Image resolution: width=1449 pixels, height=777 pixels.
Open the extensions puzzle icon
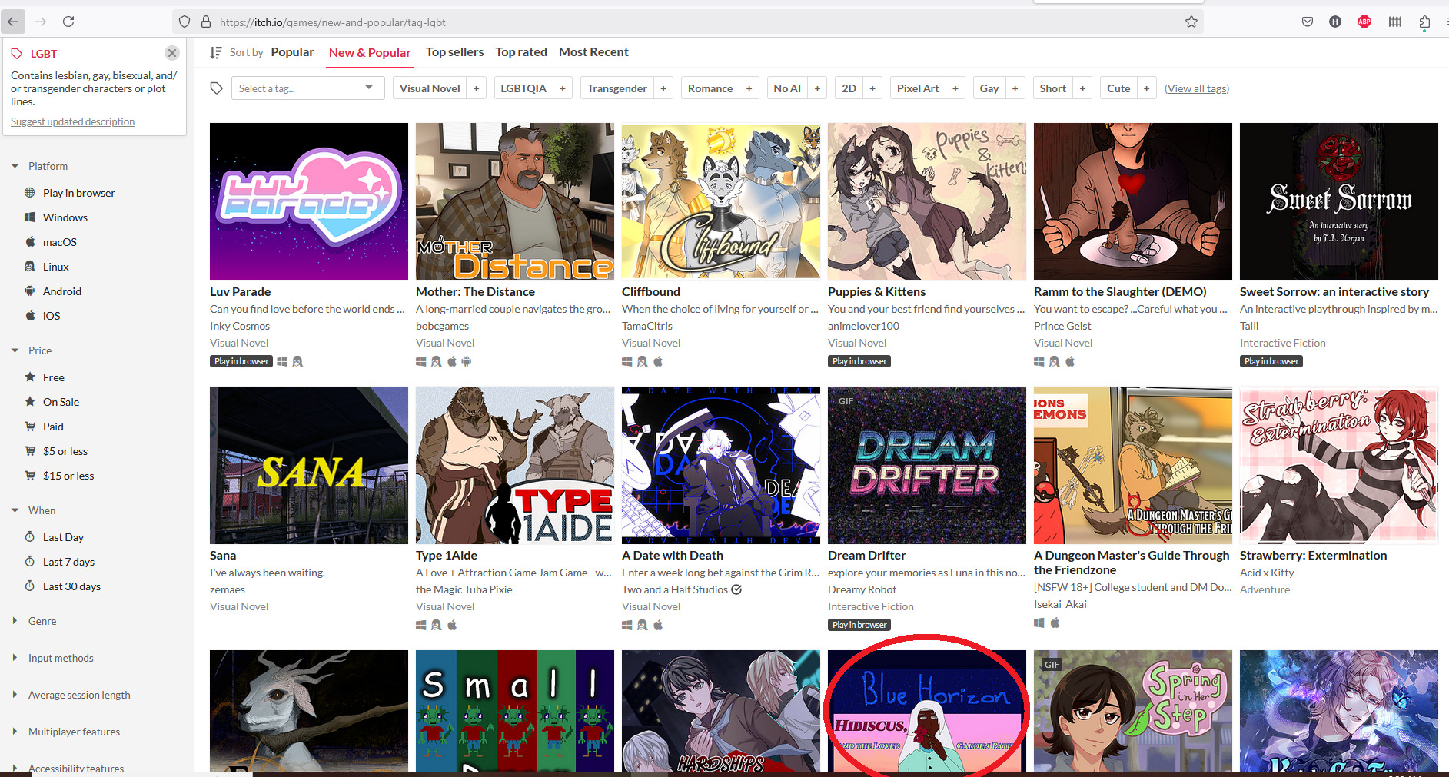pyautogui.click(x=1424, y=22)
